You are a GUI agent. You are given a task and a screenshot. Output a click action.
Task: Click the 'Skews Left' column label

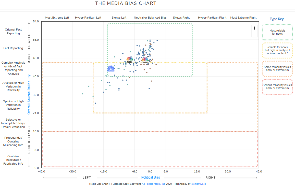tap(119, 18)
